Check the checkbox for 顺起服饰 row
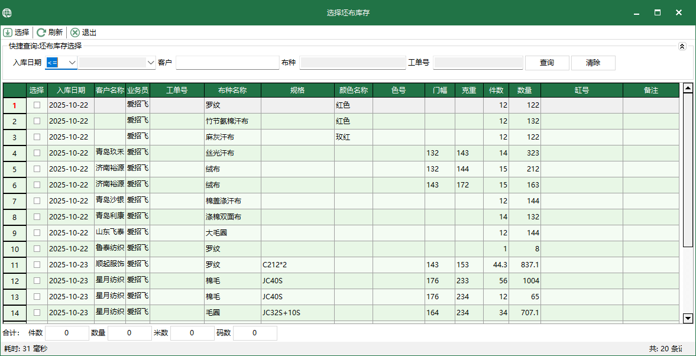696x356 pixels. 36,265
